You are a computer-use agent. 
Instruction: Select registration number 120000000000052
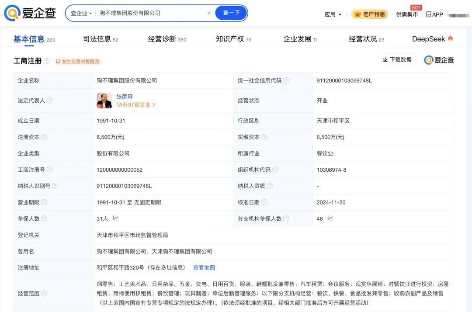pyautogui.click(x=119, y=170)
